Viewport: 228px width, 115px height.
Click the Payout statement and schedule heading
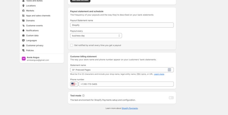(x=87, y=11)
